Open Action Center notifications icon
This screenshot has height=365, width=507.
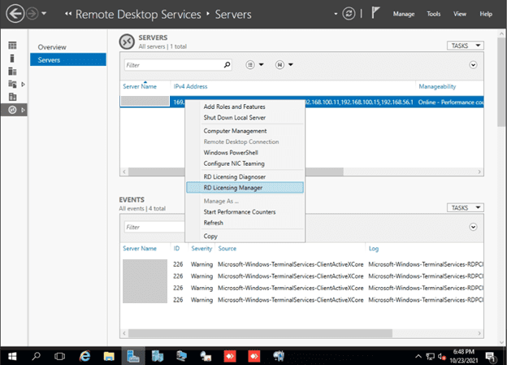click(x=491, y=357)
